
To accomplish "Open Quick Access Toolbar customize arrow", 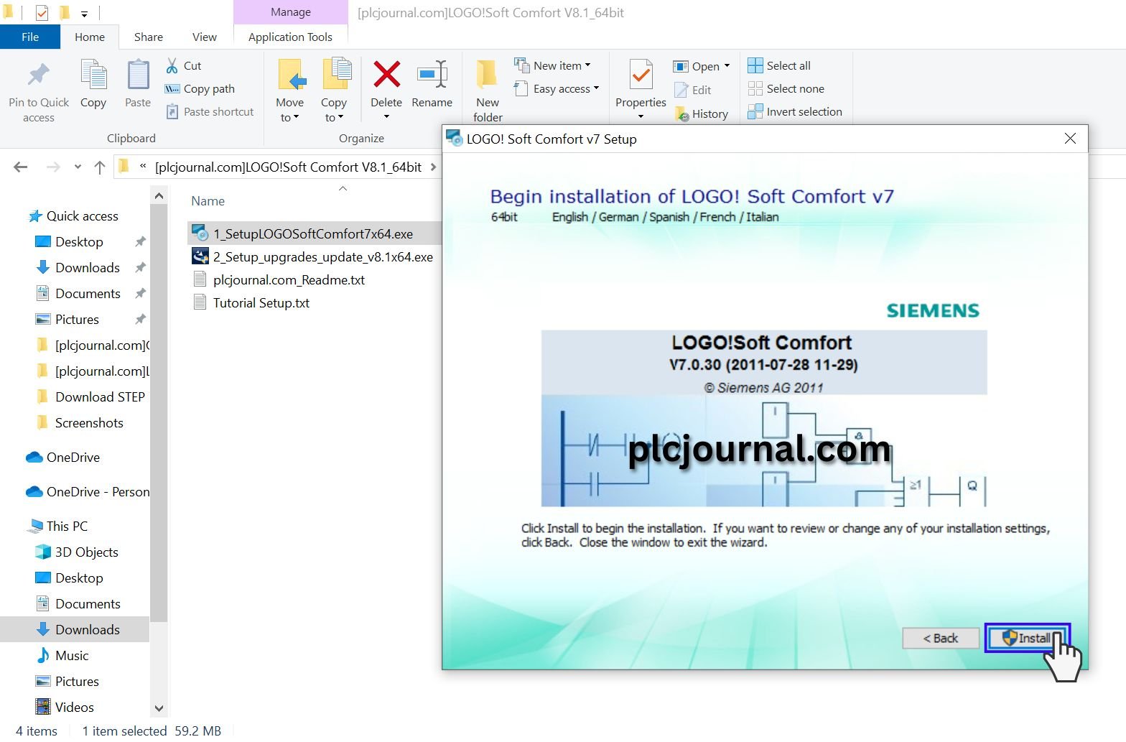I will point(84,14).
